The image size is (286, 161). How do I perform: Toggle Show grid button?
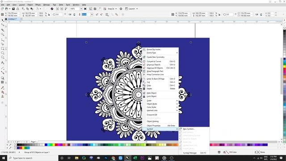click(95, 9)
